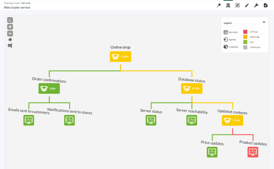Click the selection frame icon in toolbar
This screenshot has width=274, height=169.
[238, 5]
